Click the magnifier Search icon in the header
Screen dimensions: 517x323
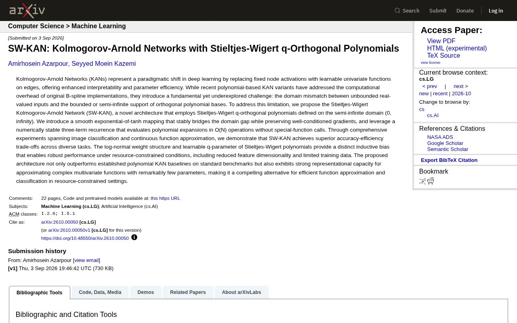(x=397, y=10)
